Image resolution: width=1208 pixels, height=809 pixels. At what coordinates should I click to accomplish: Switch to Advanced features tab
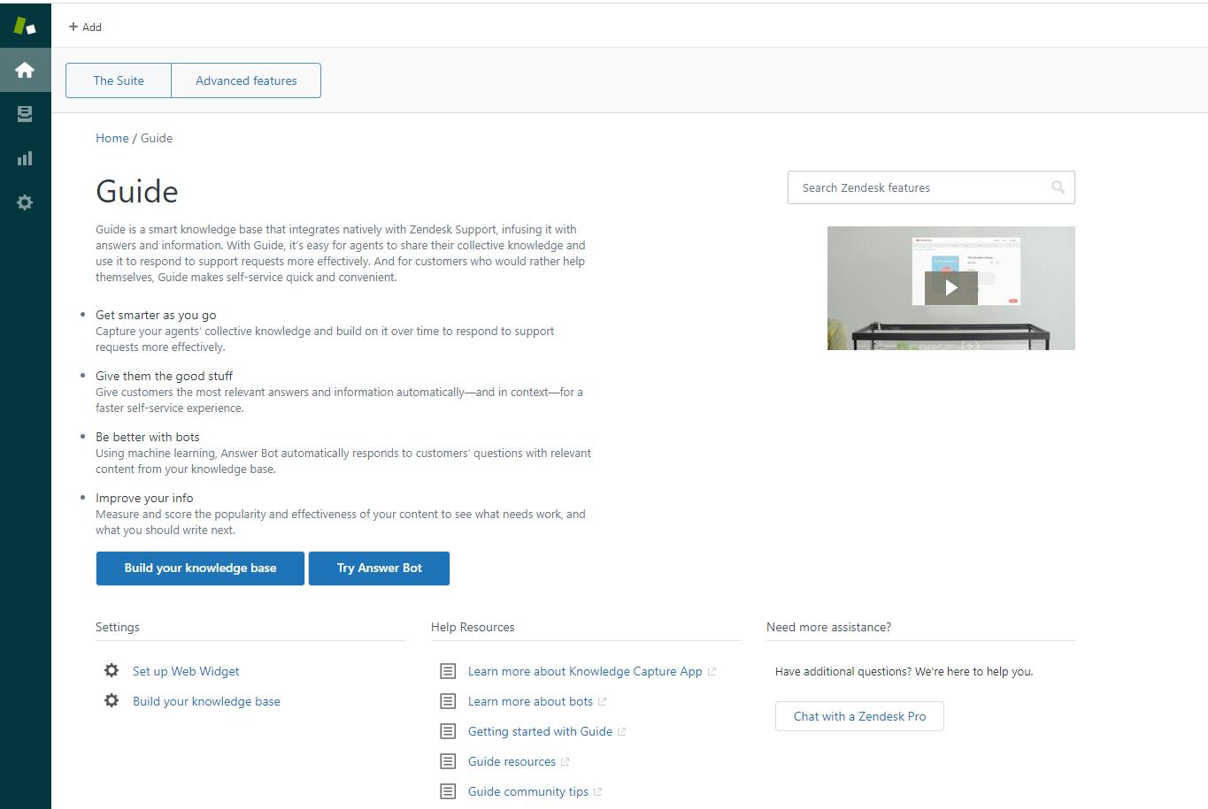click(x=246, y=80)
